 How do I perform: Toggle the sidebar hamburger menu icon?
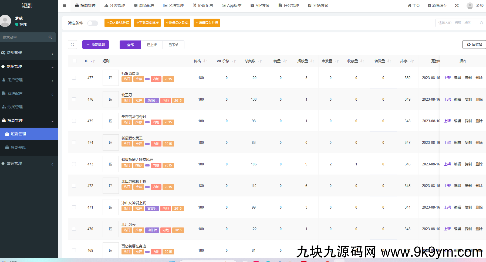(x=64, y=5)
